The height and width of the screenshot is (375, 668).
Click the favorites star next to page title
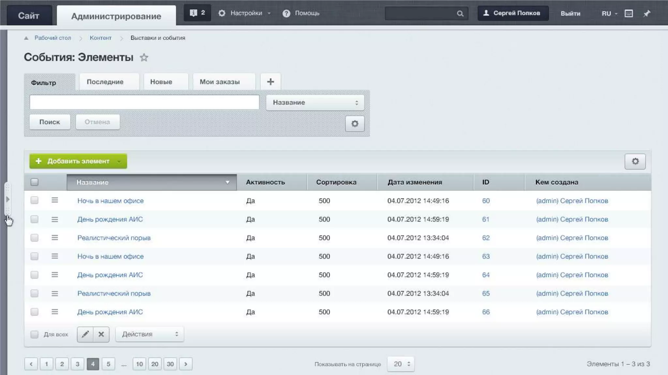[144, 58]
